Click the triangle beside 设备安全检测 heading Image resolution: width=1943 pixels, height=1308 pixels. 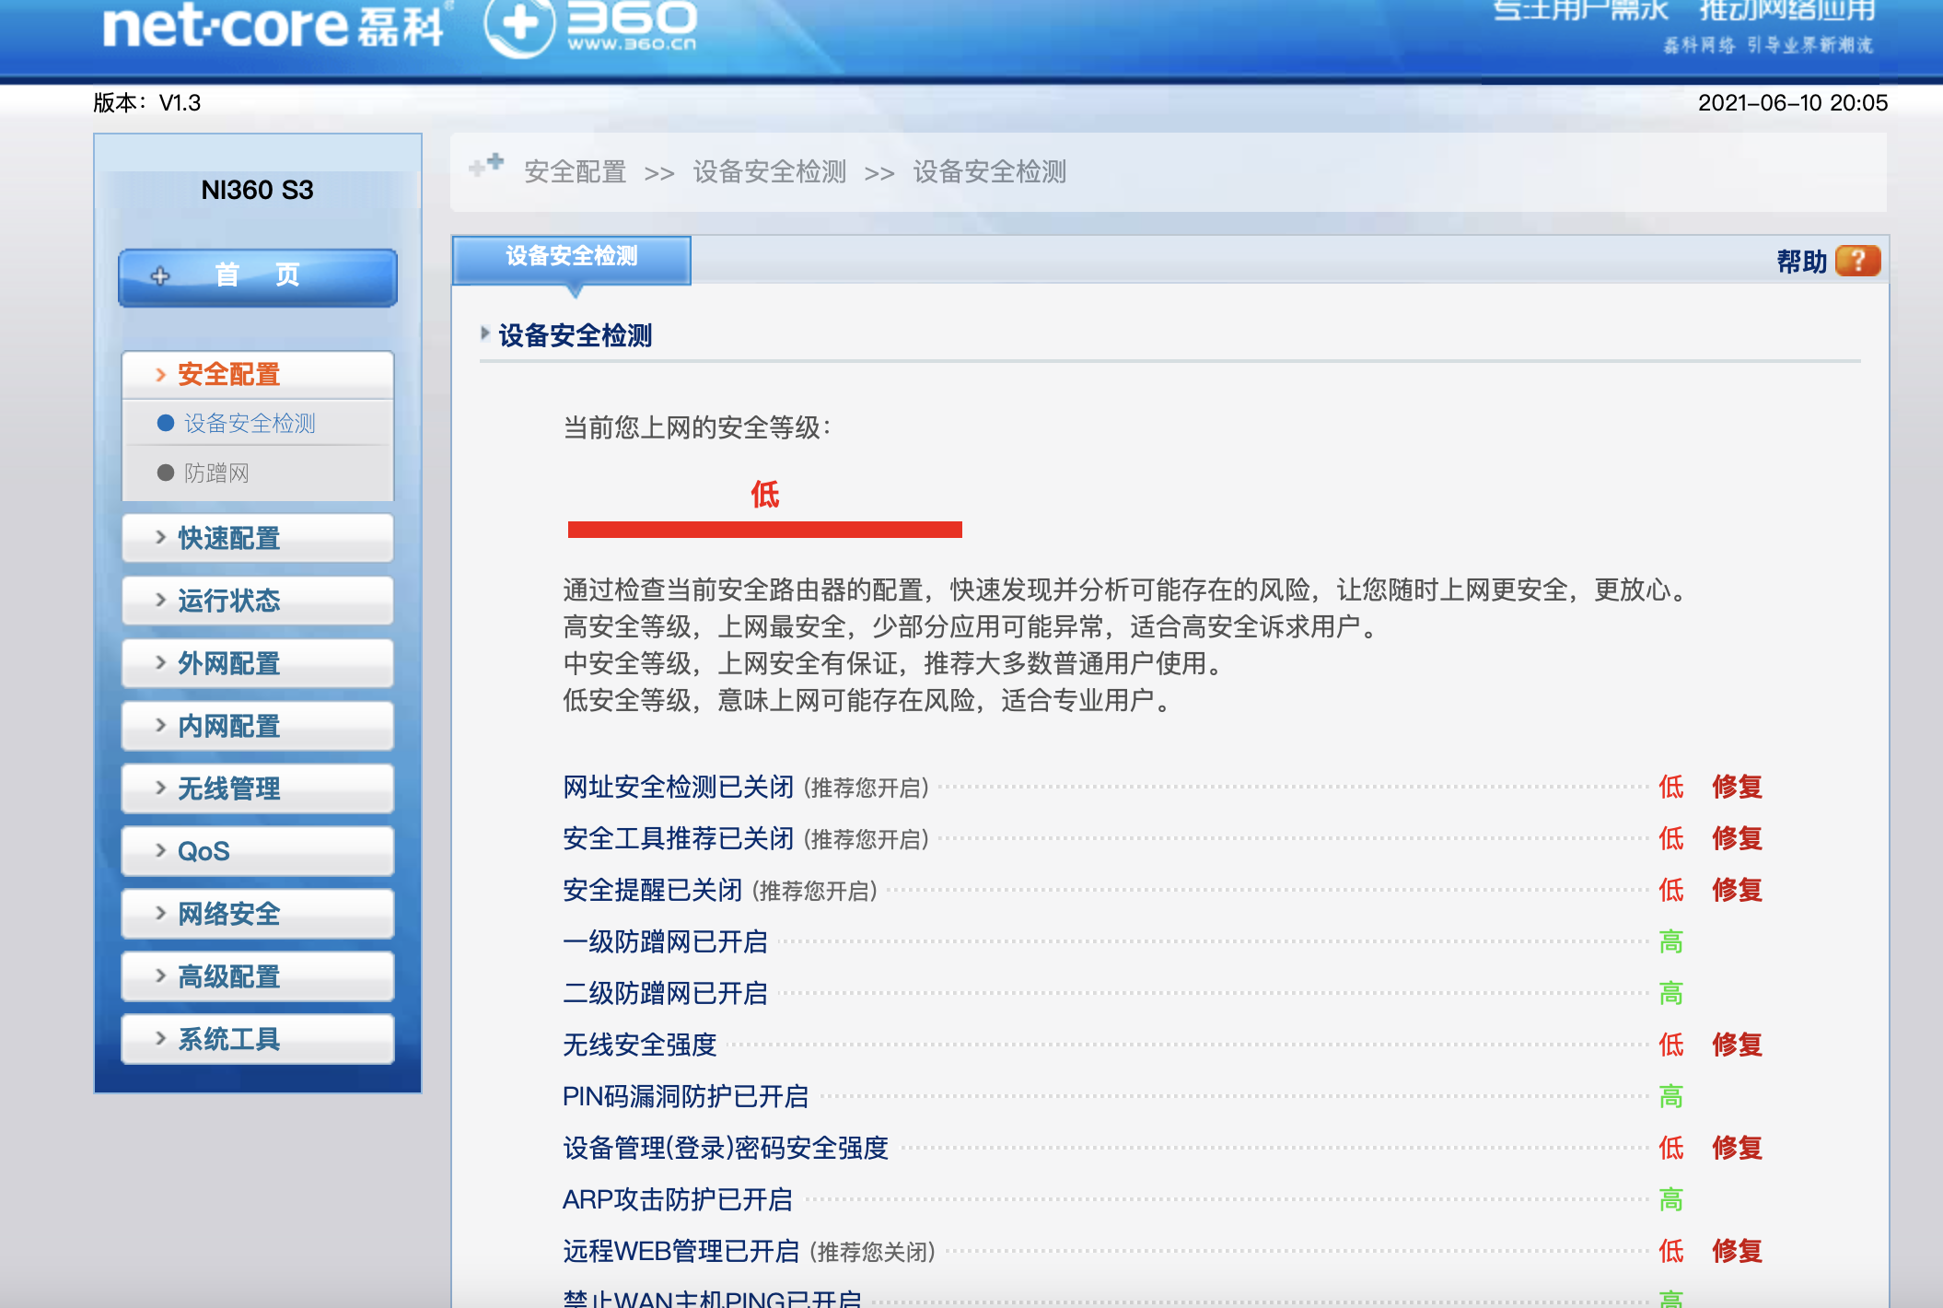[485, 333]
